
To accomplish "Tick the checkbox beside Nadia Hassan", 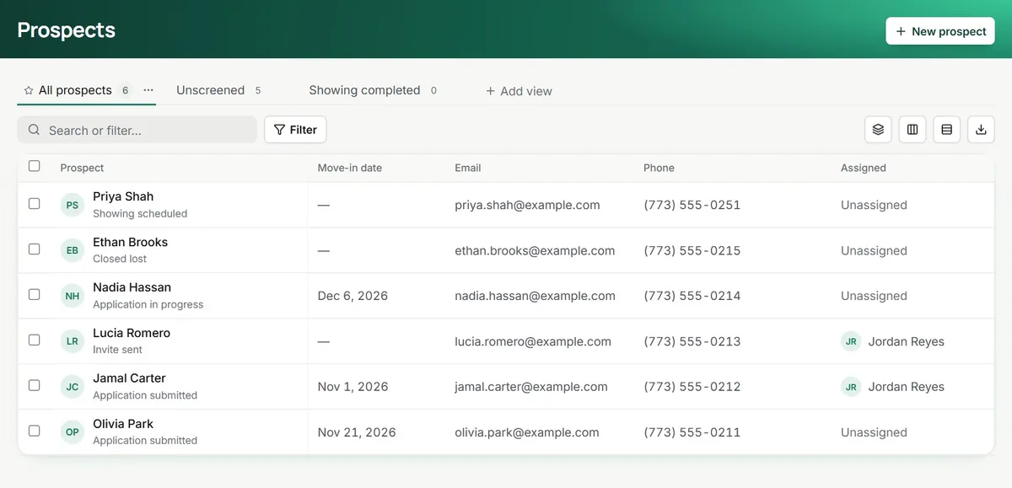I will tap(35, 295).
